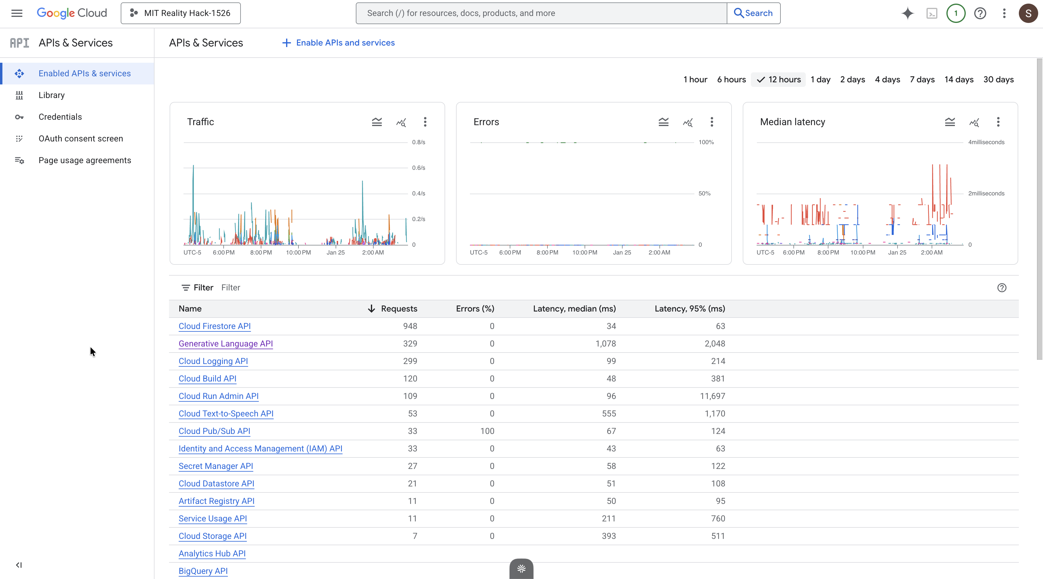Open Gemini AI assistant sparkle icon

(x=907, y=13)
